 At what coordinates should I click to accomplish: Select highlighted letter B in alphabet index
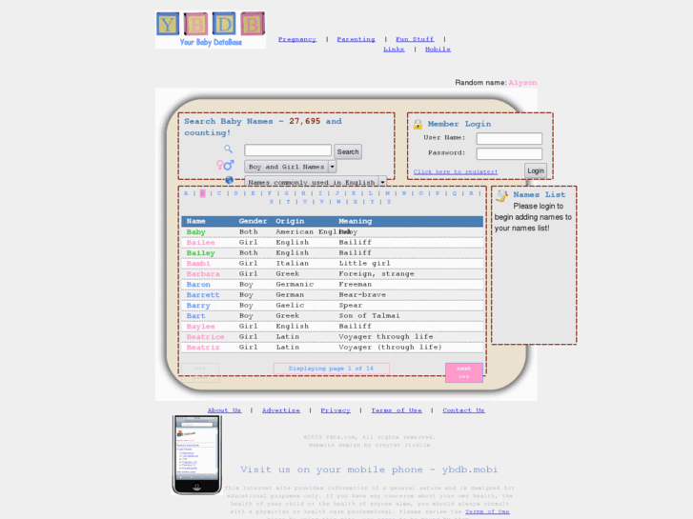tap(202, 193)
